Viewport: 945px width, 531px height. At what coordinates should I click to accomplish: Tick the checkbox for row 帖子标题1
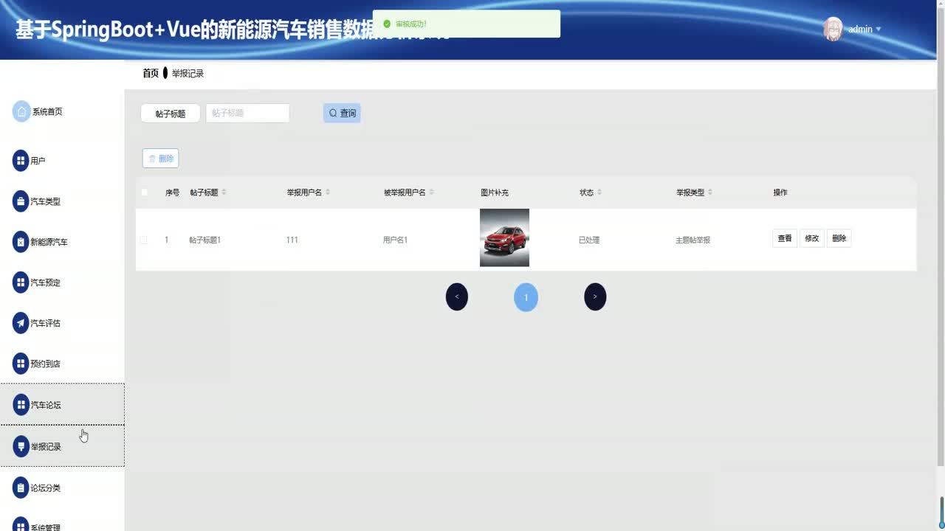[x=143, y=240]
